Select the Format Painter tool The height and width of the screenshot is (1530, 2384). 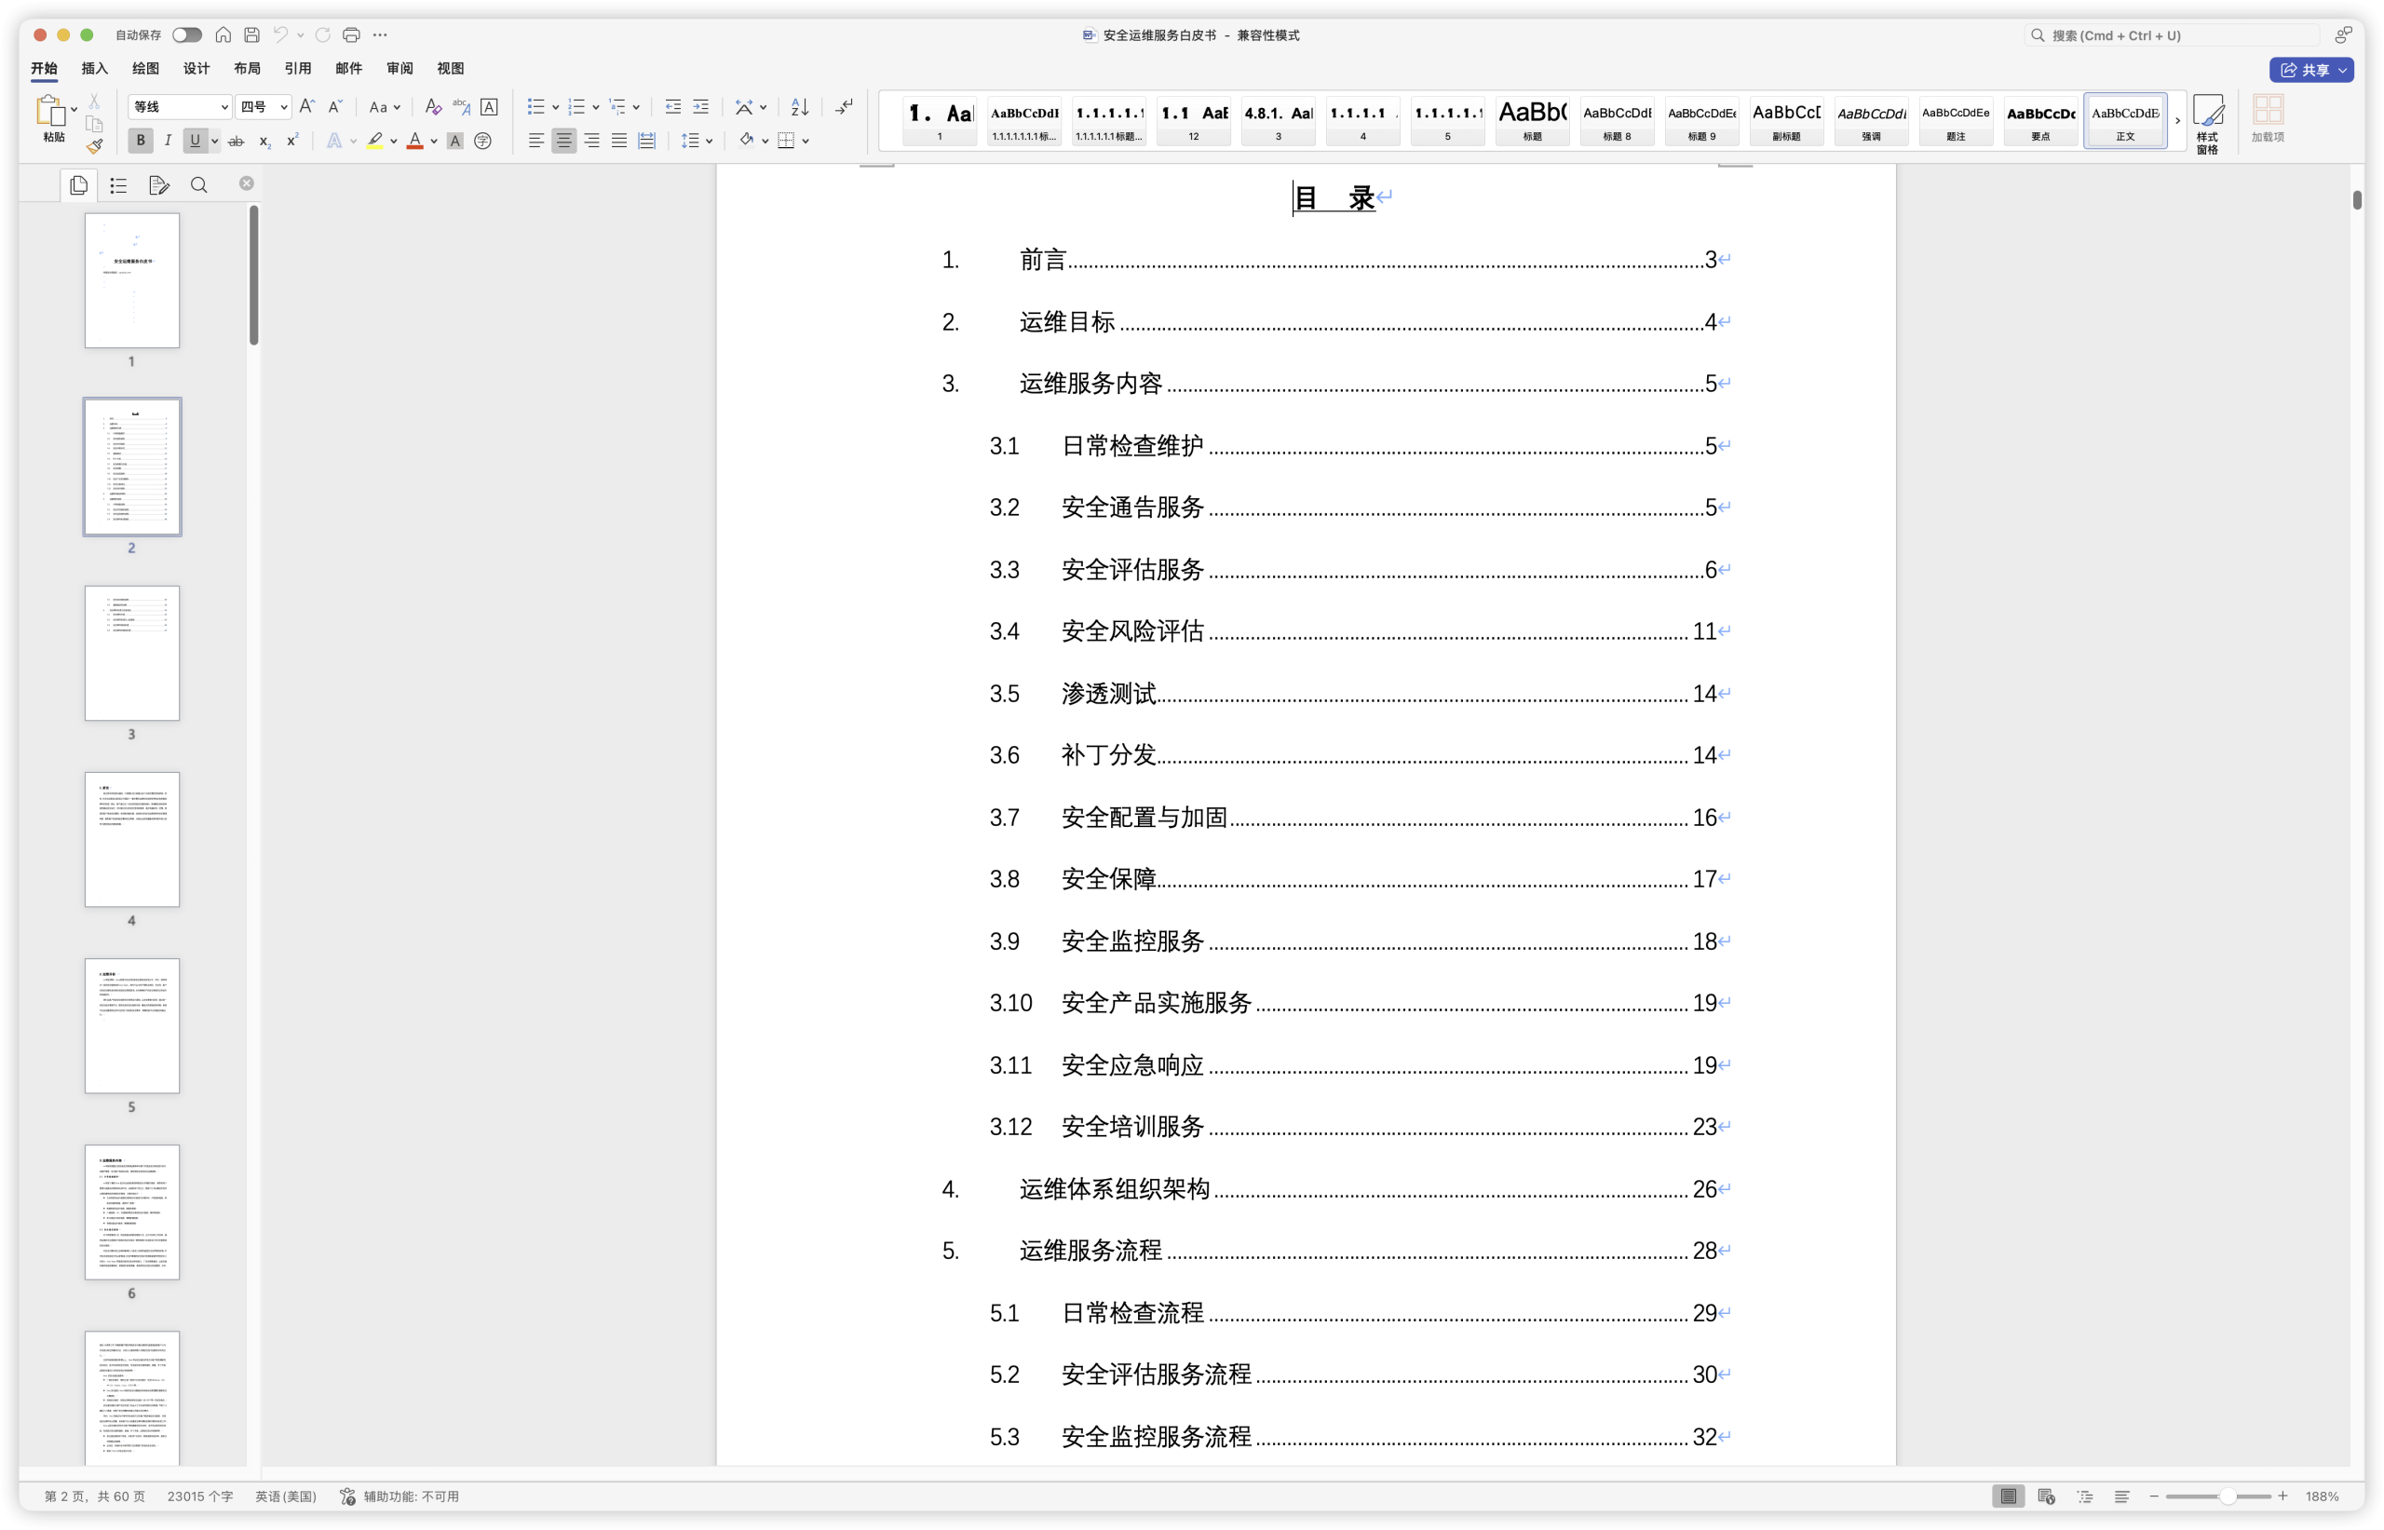point(94,146)
